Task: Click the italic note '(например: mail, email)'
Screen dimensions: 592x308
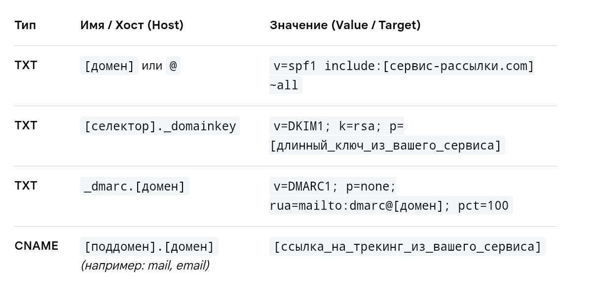Action: [145, 266]
